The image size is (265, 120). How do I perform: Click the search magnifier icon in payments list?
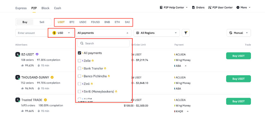pyautogui.click(x=82, y=43)
